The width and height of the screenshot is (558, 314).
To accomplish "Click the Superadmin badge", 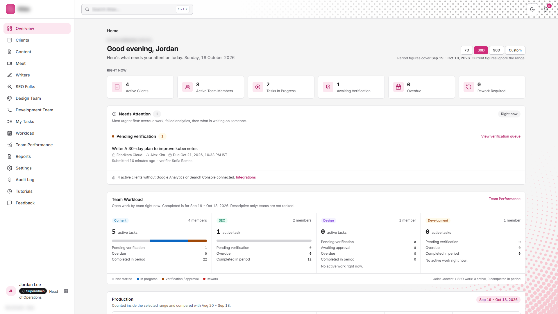I will click(x=33, y=291).
